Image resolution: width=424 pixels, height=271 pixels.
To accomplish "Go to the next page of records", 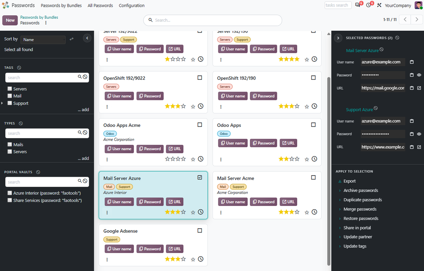I will tap(417, 19).
